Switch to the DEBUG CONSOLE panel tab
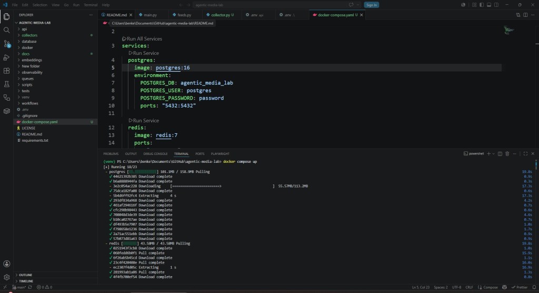Viewport: 539px width, 293px height. click(x=155, y=153)
